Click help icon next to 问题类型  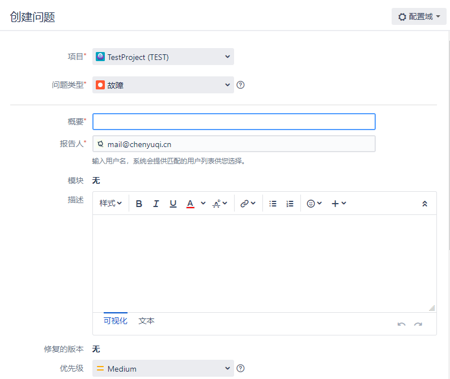(x=240, y=85)
